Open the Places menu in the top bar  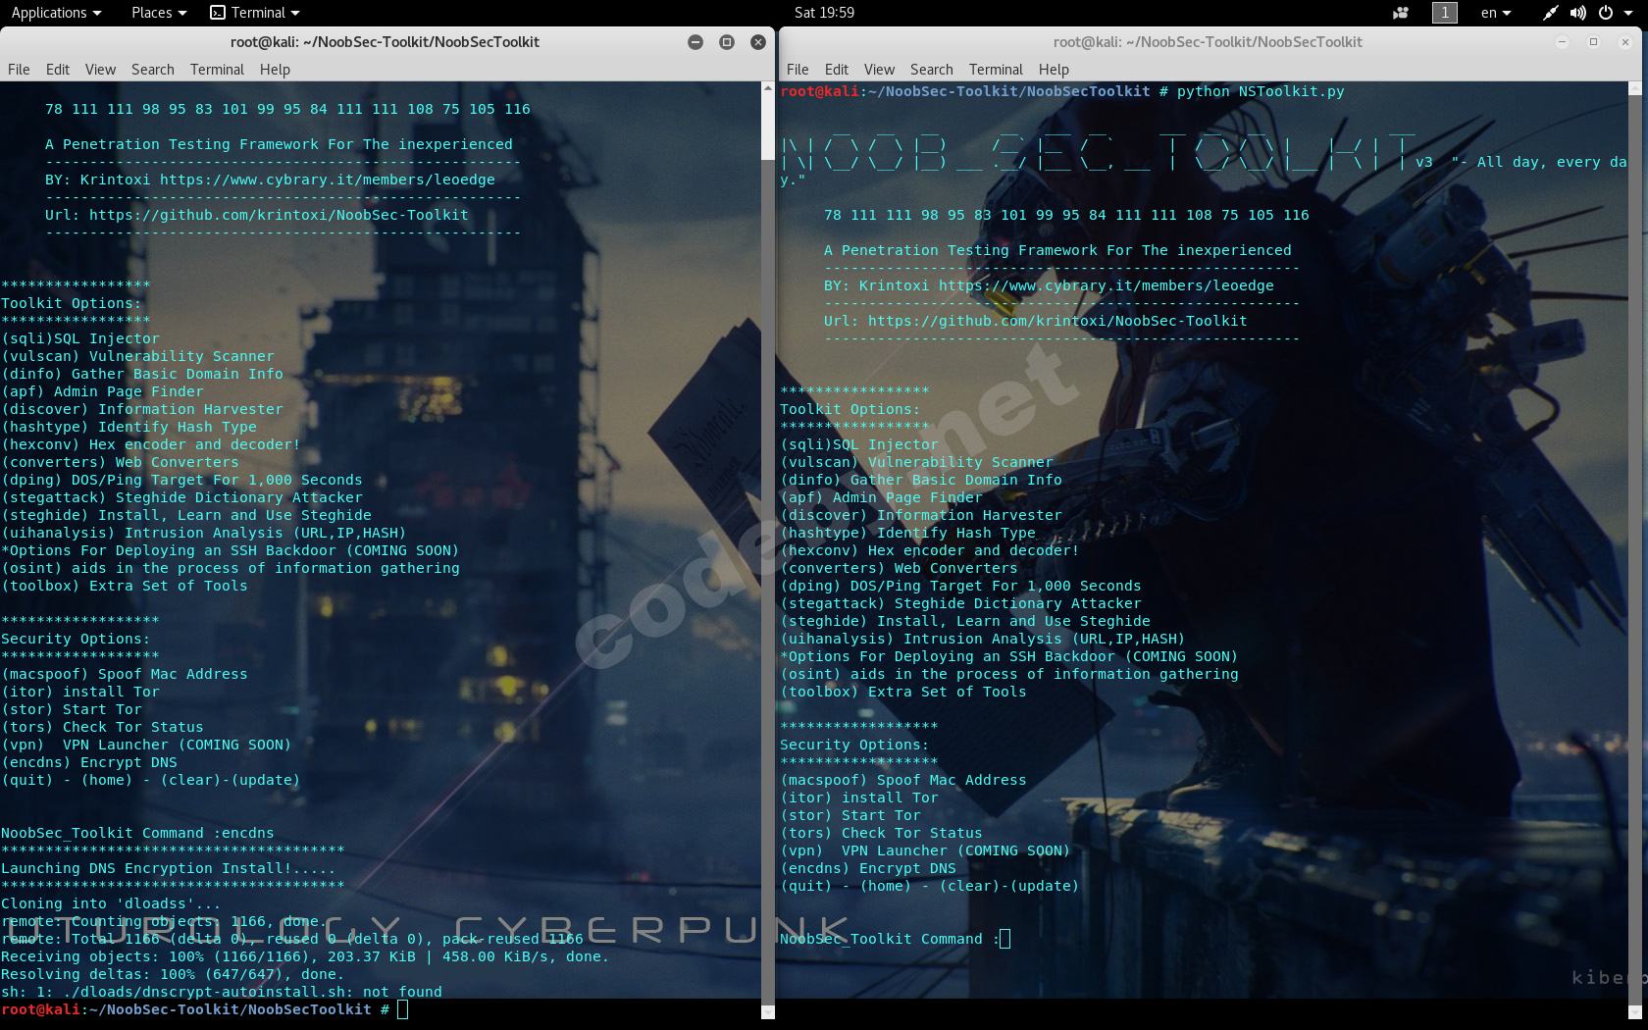[159, 13]
